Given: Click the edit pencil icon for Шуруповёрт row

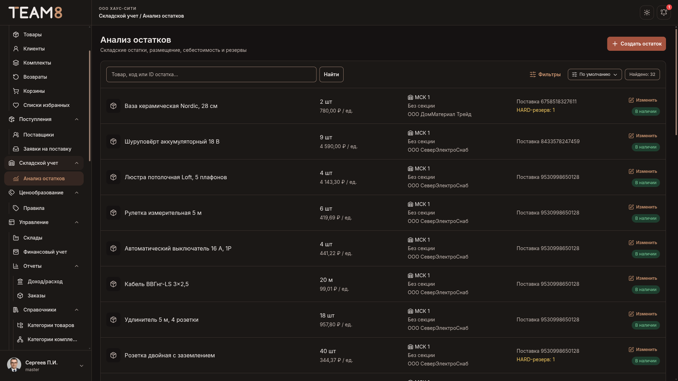Looking at the screenshot, I should point(631,135).
